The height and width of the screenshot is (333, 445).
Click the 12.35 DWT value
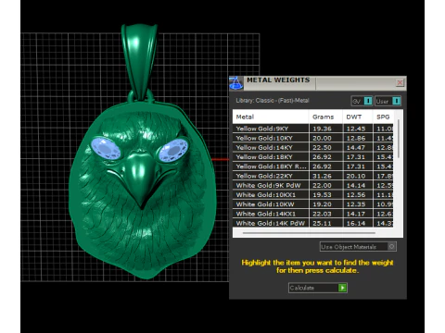click(x=356, y=204)
